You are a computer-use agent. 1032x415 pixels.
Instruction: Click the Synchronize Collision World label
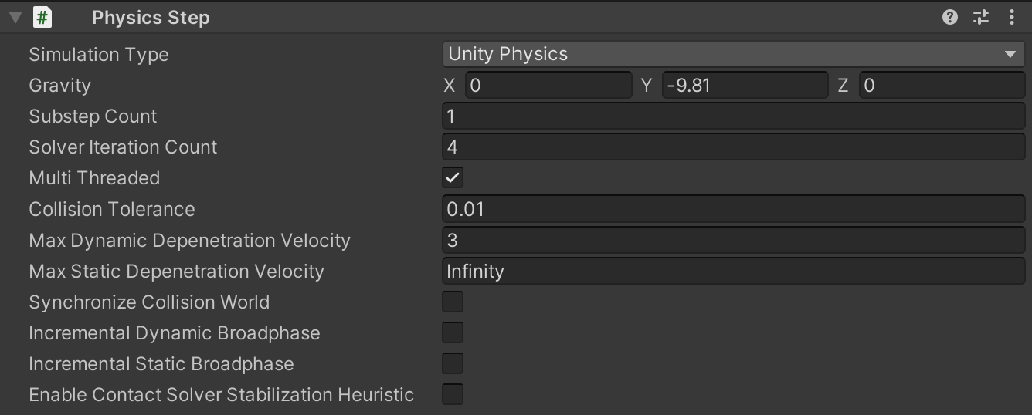(149, 302)
